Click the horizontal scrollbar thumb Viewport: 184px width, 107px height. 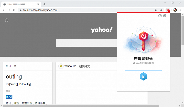click(x=81, y=106)
